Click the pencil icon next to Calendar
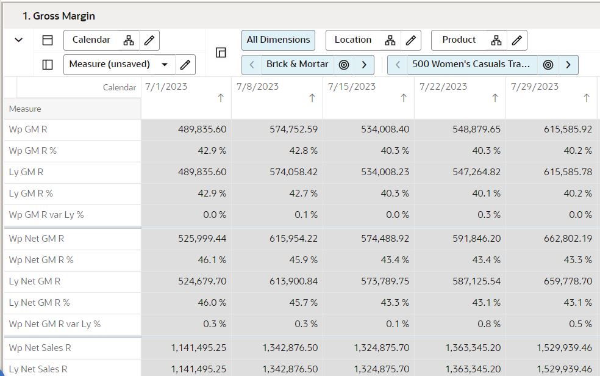 [148, 40]
